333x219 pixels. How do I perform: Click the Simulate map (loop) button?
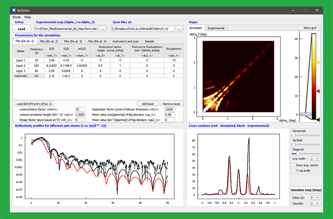306,190
